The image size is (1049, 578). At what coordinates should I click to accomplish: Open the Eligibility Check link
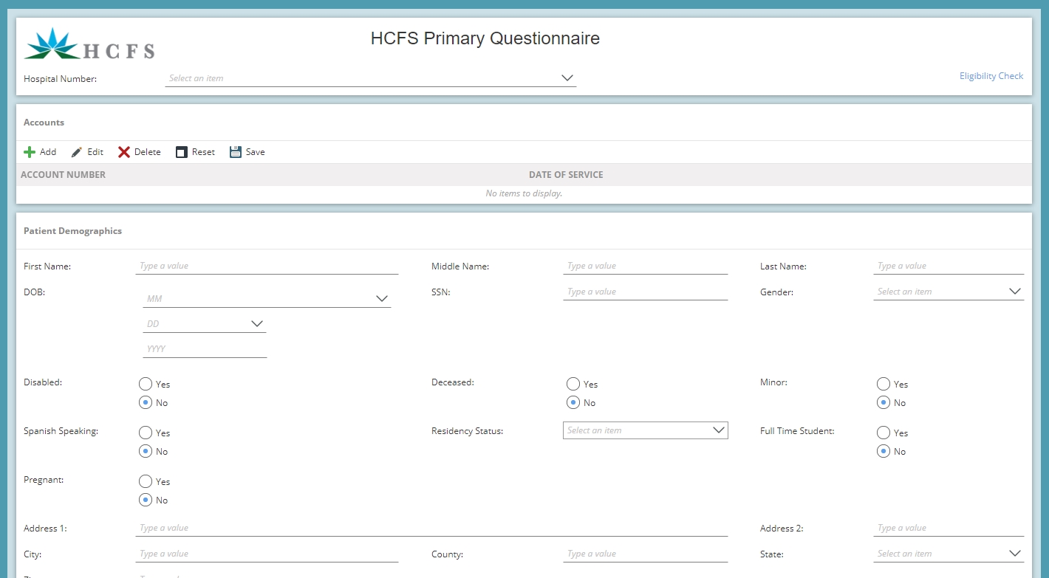point(991,76)
